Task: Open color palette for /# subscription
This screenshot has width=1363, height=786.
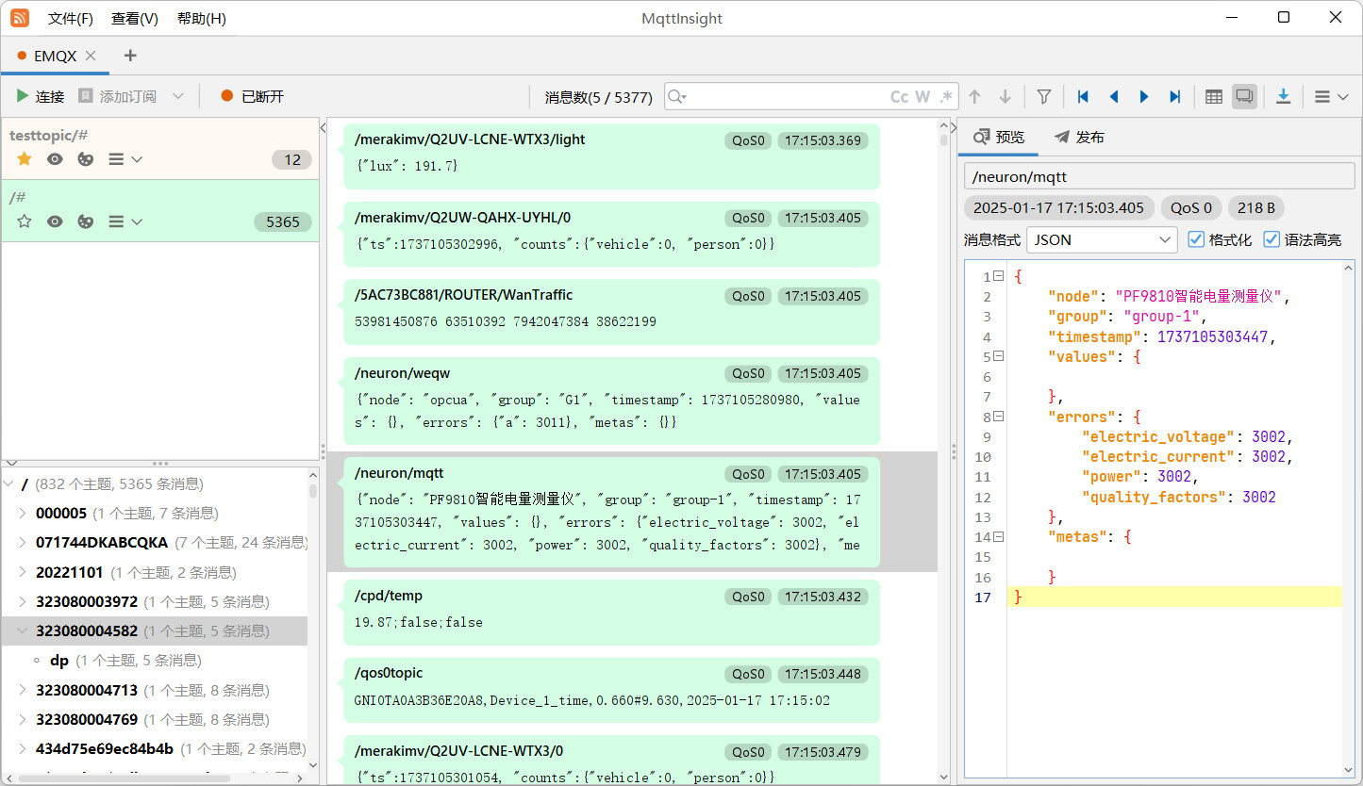Action: coord(86,221)
